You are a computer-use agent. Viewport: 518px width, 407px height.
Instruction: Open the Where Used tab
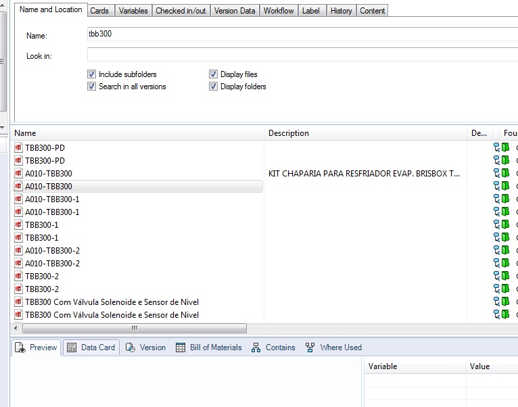coord(333,348)
